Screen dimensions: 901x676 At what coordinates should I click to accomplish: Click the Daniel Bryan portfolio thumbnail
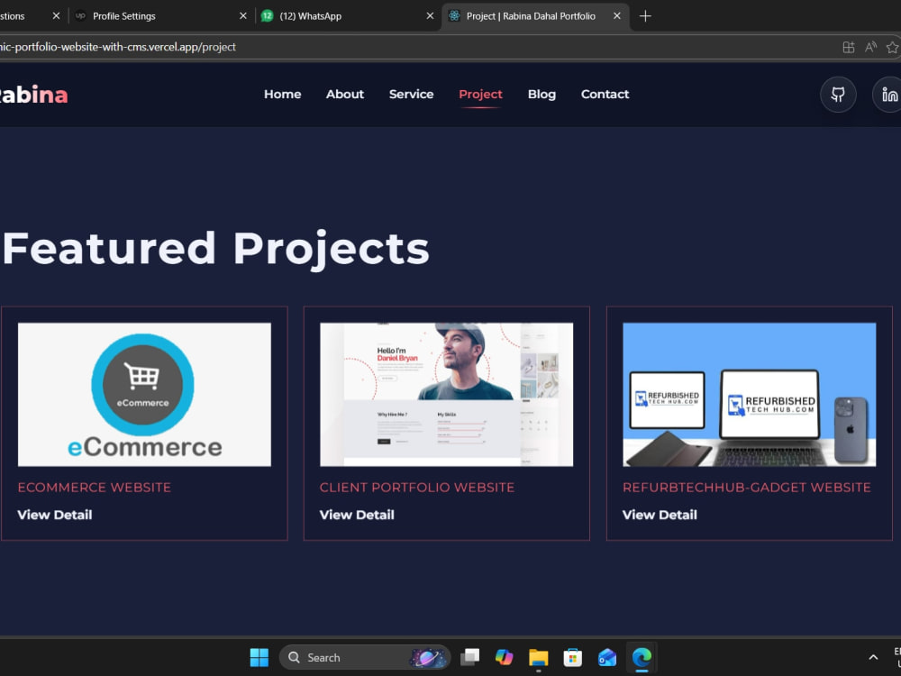pos(447,395)
